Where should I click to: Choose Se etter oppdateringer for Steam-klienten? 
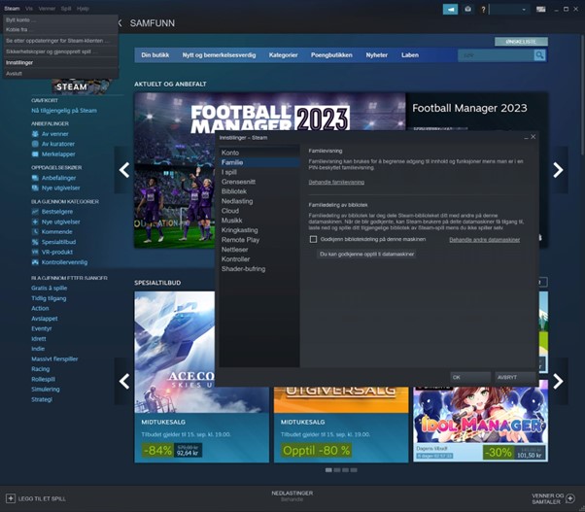pyautogui.click(x=60, y=41)
